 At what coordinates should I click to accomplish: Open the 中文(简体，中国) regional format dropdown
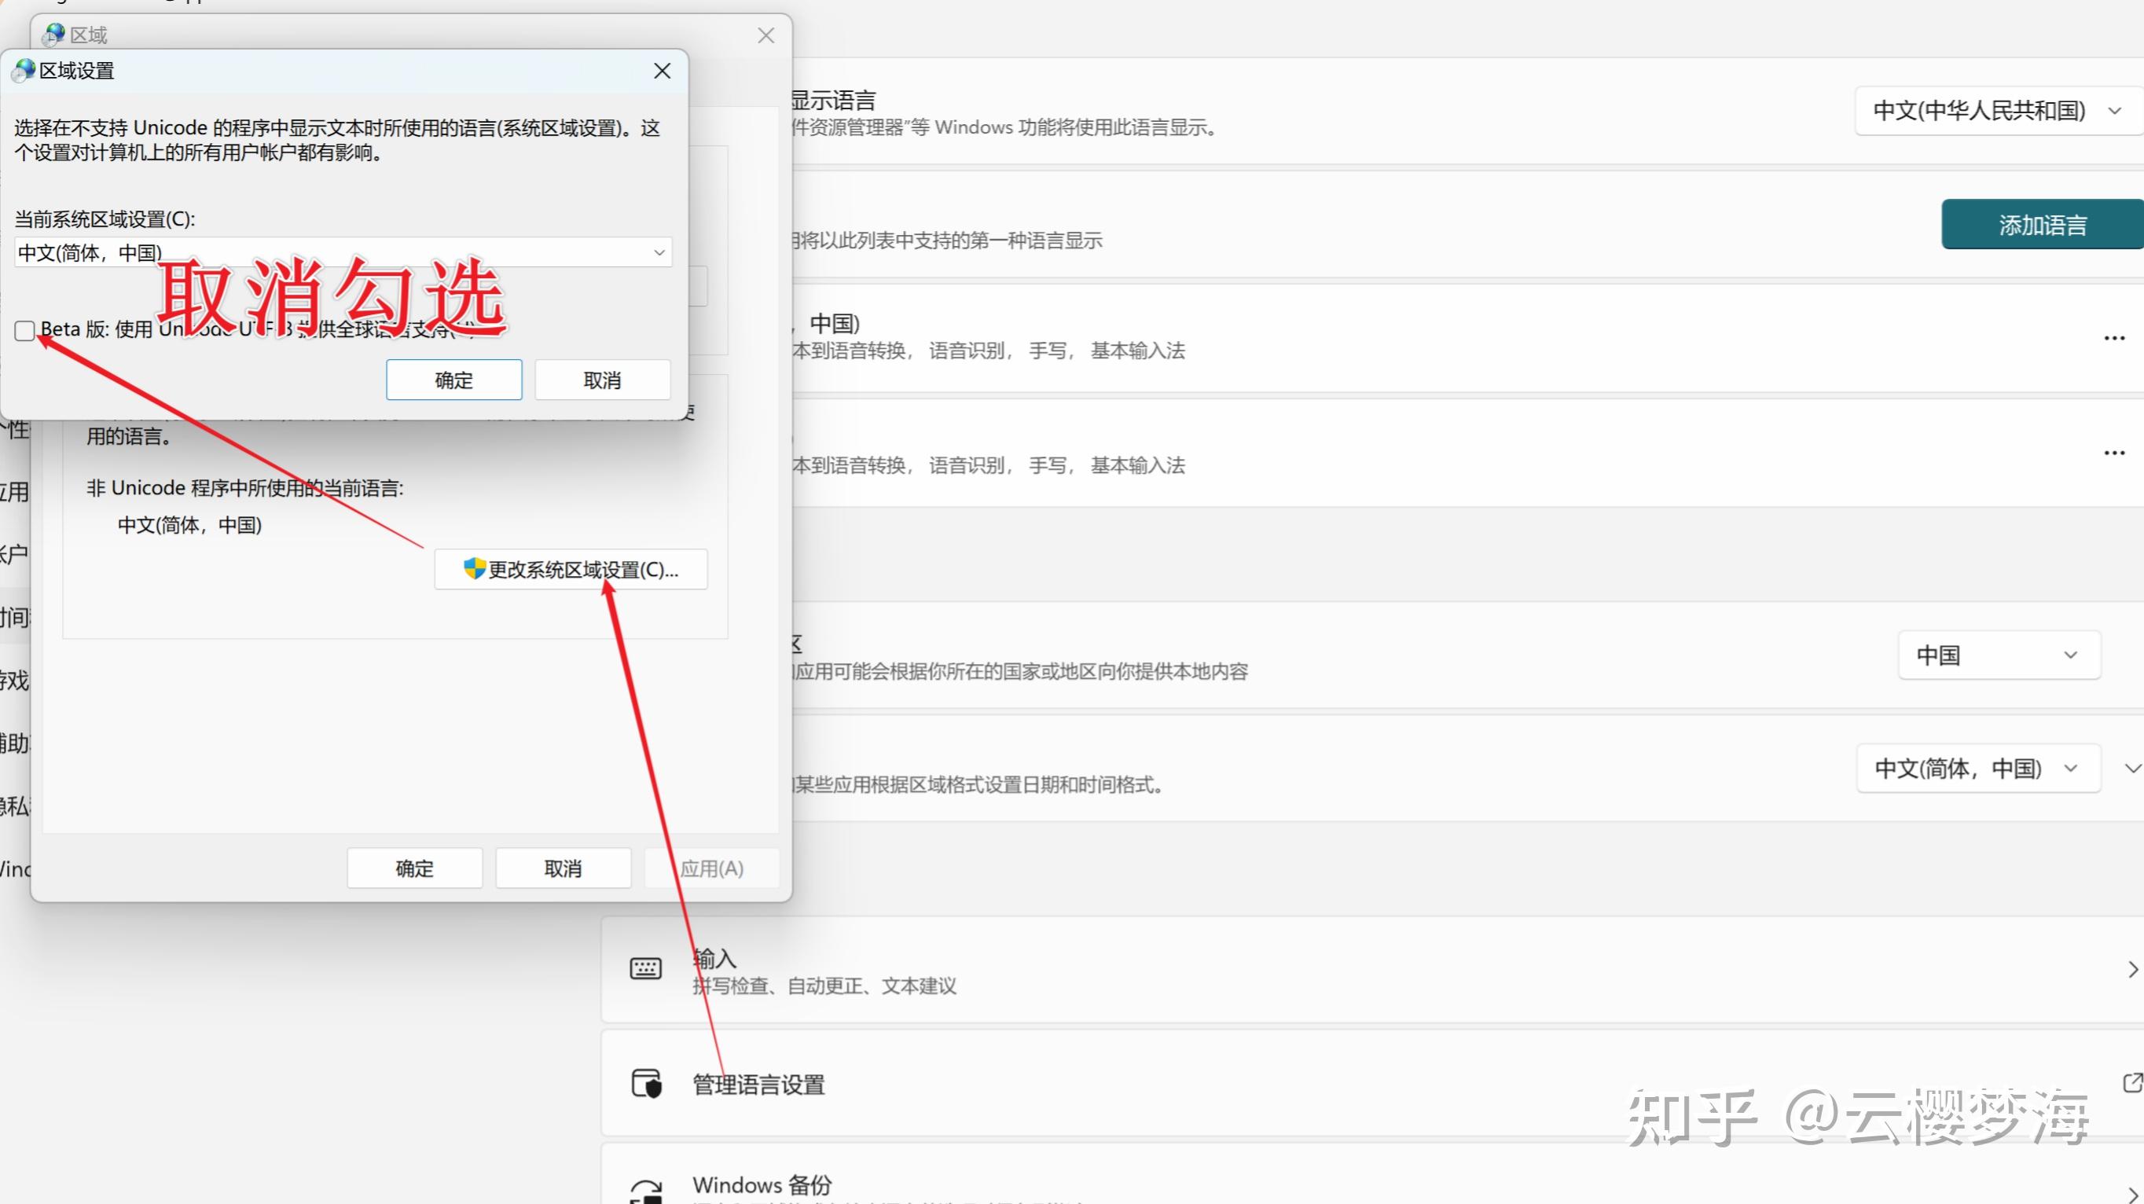tap(2072, 768)
